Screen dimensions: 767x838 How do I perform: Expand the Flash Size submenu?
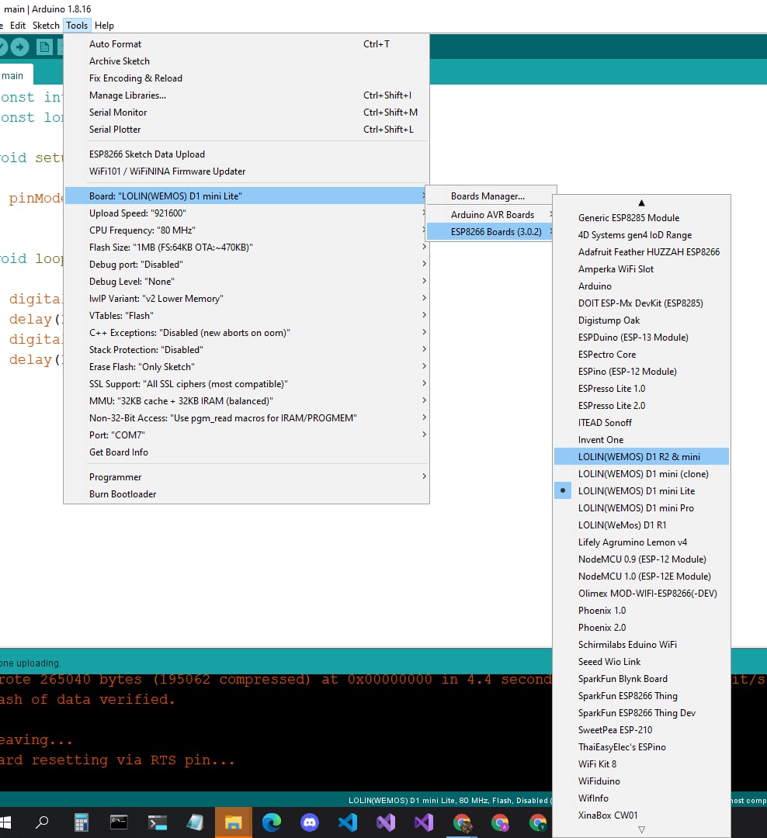click(x=247, y=247)
